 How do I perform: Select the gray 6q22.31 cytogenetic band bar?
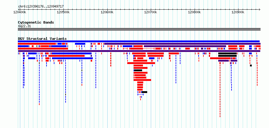[x=139, y=29]
